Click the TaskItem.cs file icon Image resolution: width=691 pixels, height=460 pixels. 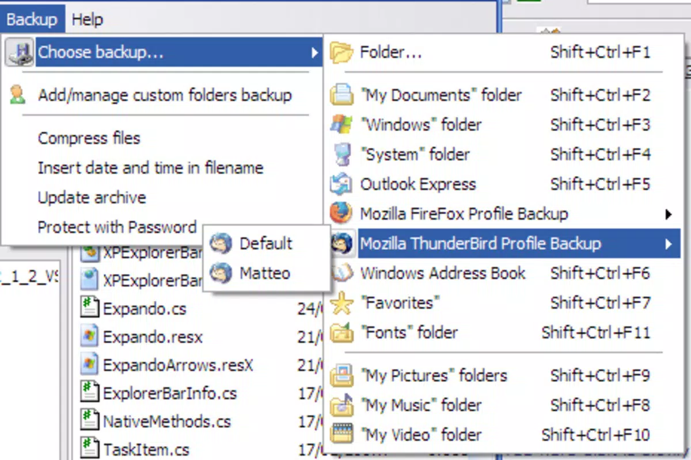(89, 449)
